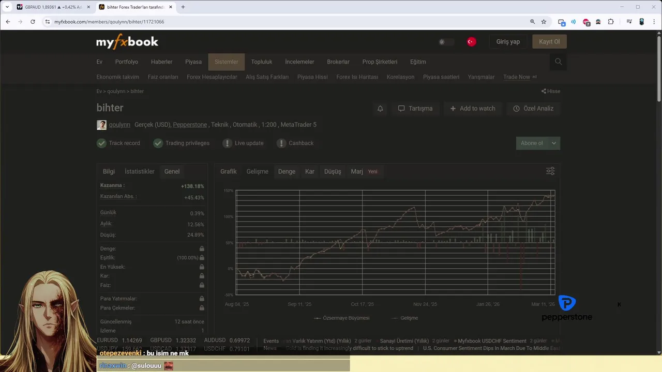Switch to the İstatistikler tab

click(140, 172)
